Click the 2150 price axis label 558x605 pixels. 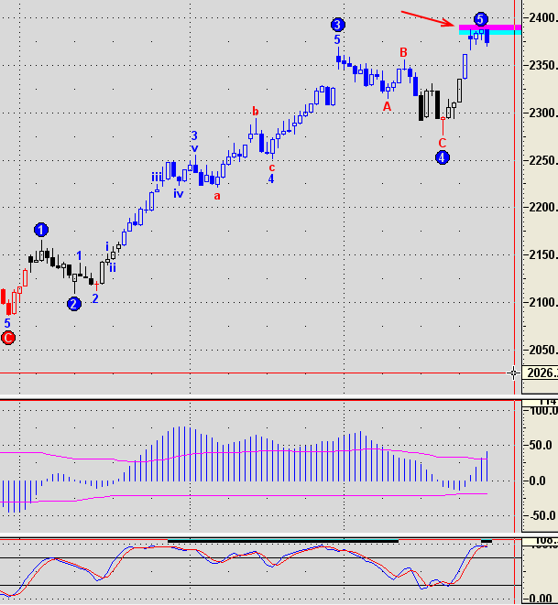click(543, 254)
